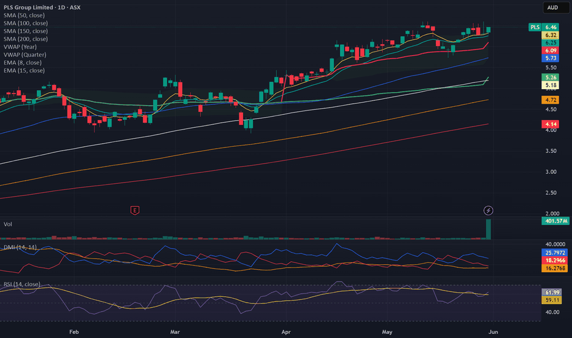Click the Feb label on time axis
Image resolution: width=572 pixels, height=338 pixels.
coord(74,332)
